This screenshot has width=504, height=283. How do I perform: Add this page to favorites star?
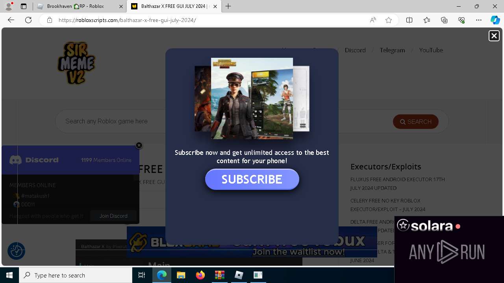[389, 20]
